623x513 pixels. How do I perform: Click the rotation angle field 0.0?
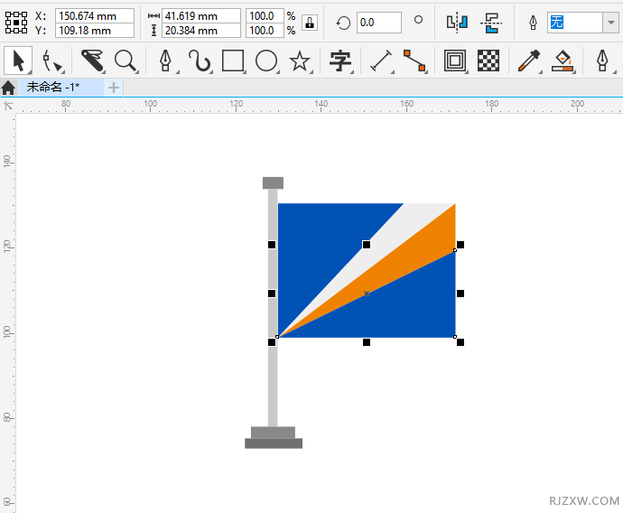tap(378, 23)
